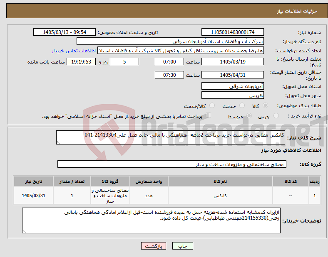Click the تاریخ نیاز column header
This screenshot has height=257, width=328.
[x=33, y=181]
